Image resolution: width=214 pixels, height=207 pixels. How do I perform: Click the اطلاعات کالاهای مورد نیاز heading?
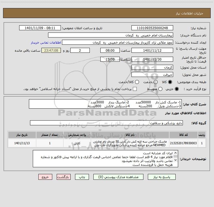[185, 113]
